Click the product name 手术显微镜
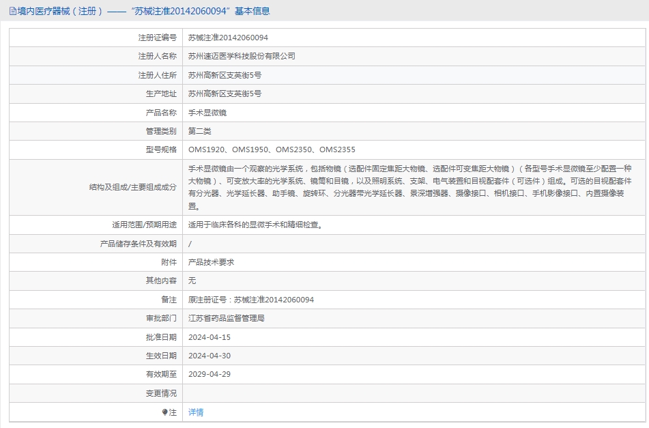649x428 pixels. coord(207,113)
